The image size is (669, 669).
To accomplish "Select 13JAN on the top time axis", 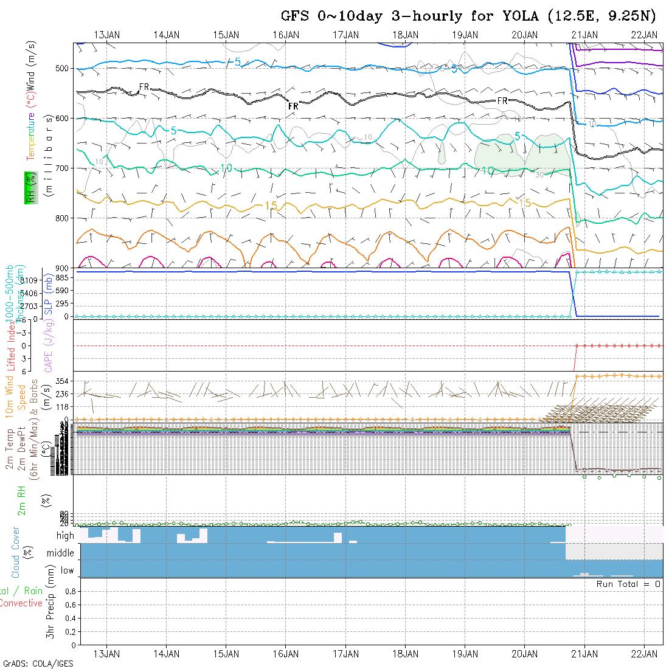I will coord(107,35).
